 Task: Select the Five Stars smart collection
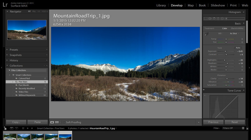[27, 82]
